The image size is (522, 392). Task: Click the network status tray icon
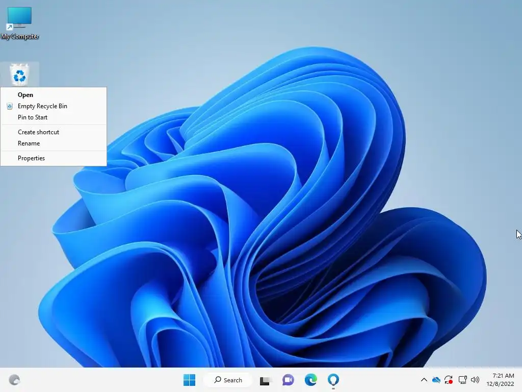tap(462, 380)
